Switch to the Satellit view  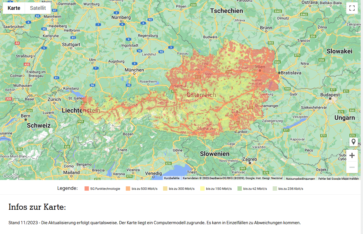(38, 8)
